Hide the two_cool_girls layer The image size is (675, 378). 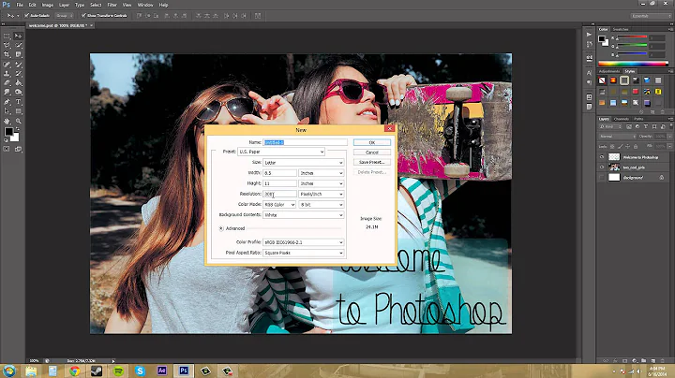(602, 167)
